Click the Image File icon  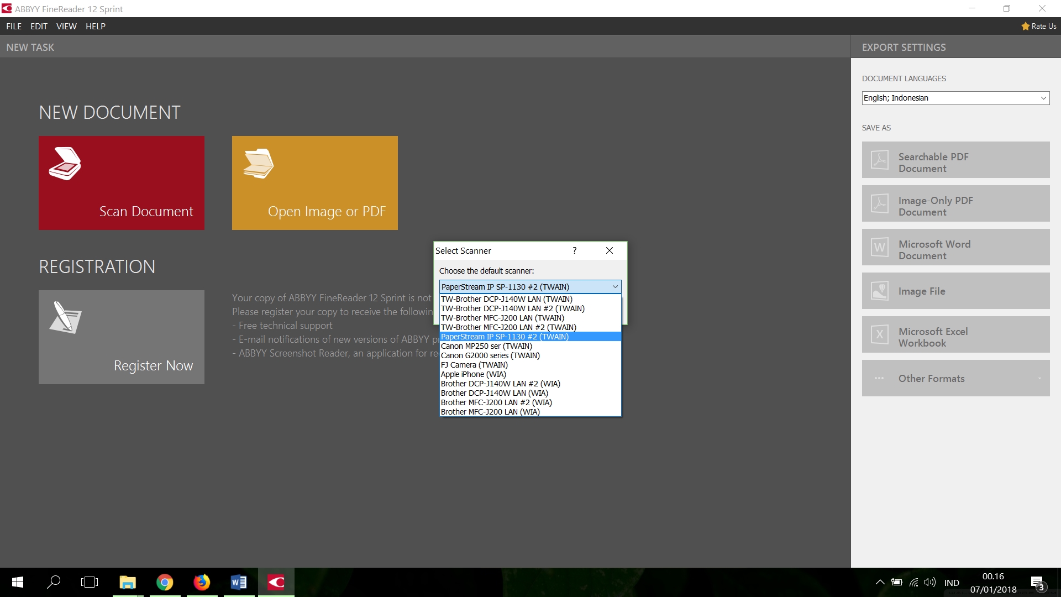point(879,291)
